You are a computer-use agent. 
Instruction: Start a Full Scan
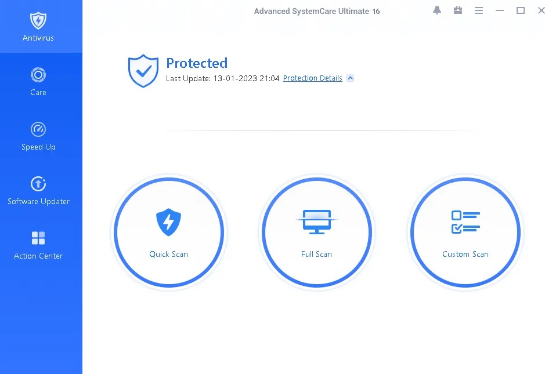(x=317, y=233)
